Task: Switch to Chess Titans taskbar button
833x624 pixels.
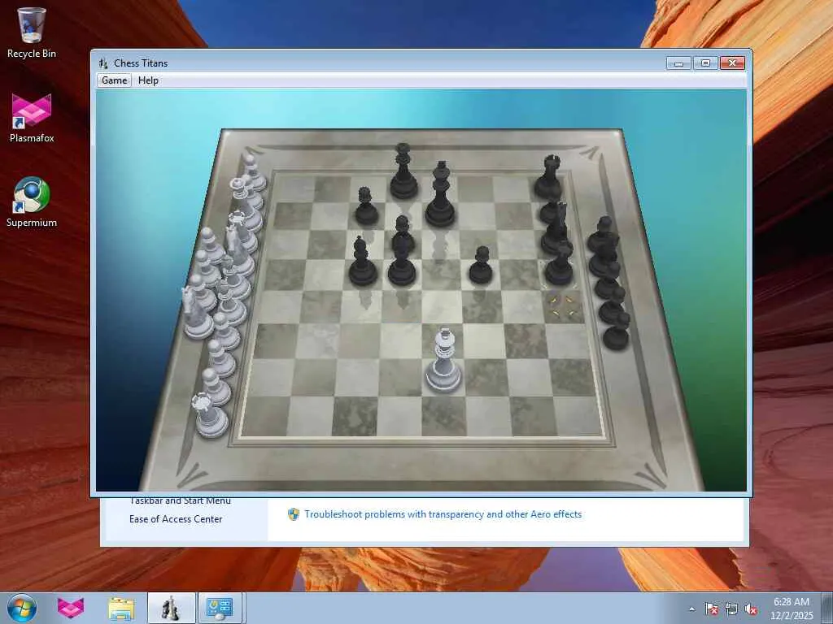Action: point(172,608)
